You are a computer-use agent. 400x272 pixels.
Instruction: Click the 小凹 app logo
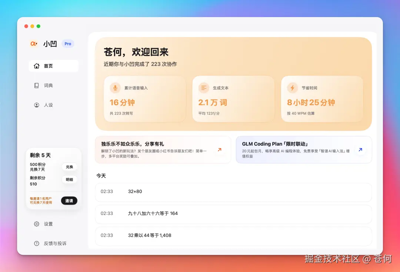click(x=34, y=43)
